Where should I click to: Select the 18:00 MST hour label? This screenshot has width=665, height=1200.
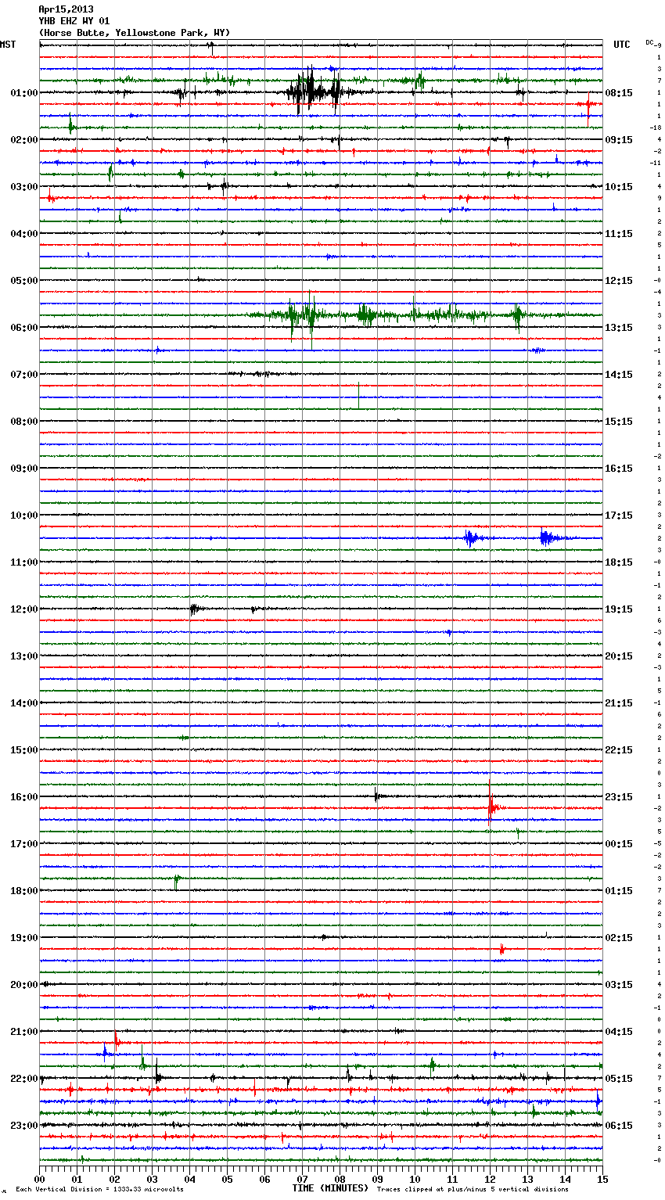24,891
